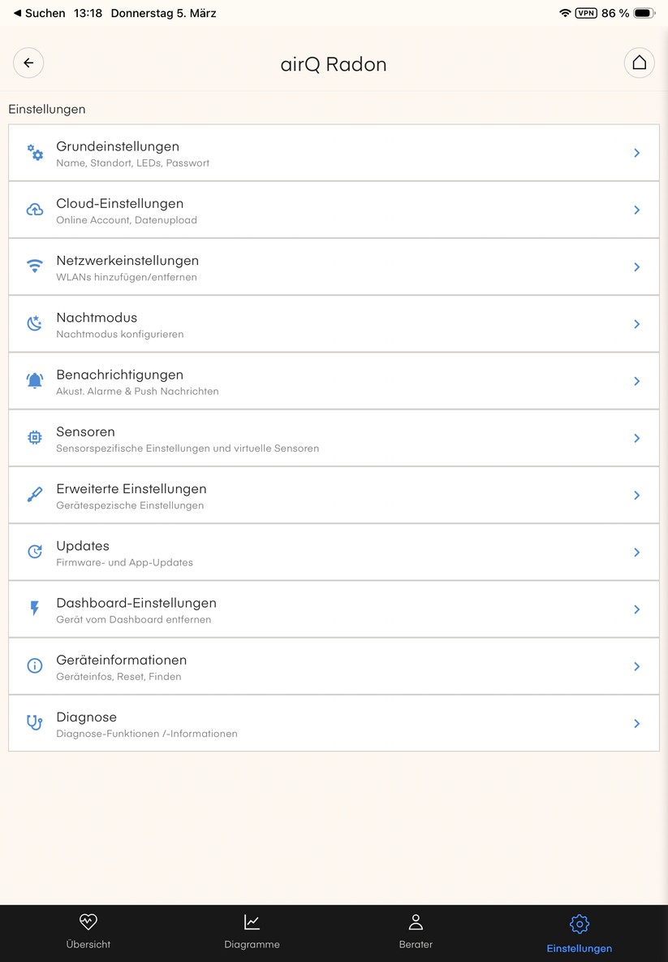Click the heart monitor icon in bottom bar
Screen dimensions: 668x962
click(x=88, y=921)
